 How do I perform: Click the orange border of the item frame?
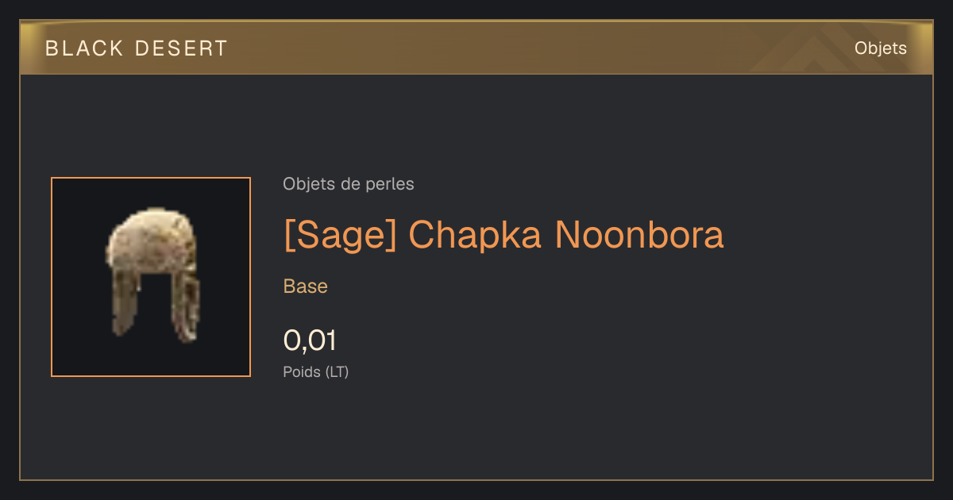[x=151, y=178]
